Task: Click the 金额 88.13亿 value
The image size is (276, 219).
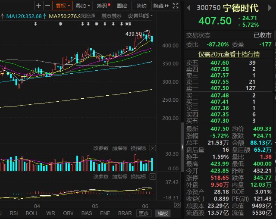Action: [261, 143]
